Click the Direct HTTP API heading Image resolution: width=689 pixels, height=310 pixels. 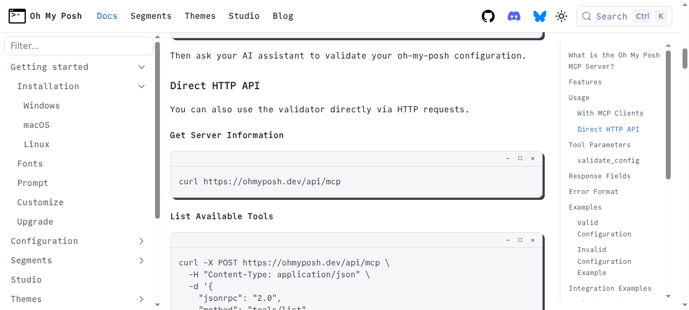[x=215, y=86]
